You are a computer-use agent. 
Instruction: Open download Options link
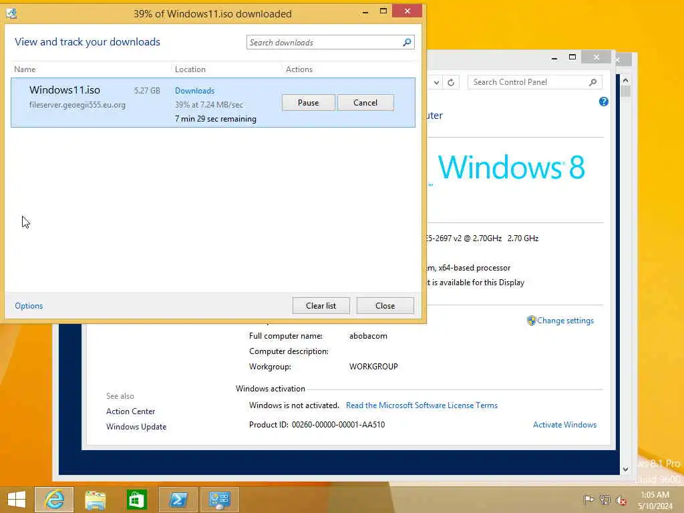click(29, 306)
